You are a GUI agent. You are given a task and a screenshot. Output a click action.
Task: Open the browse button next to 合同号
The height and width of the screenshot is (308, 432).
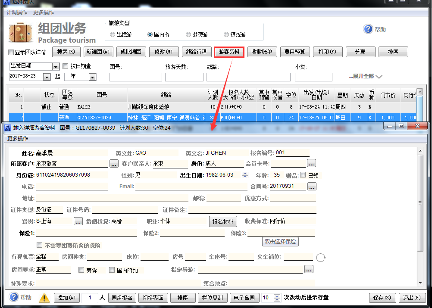click(312, 187)
